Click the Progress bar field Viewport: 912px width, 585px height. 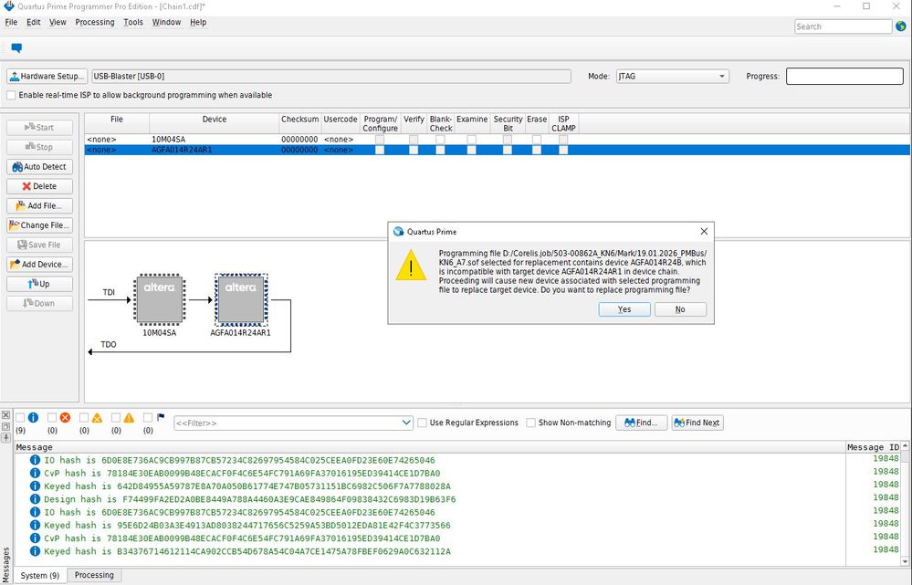pyautogui.click(x=844, y=76)
